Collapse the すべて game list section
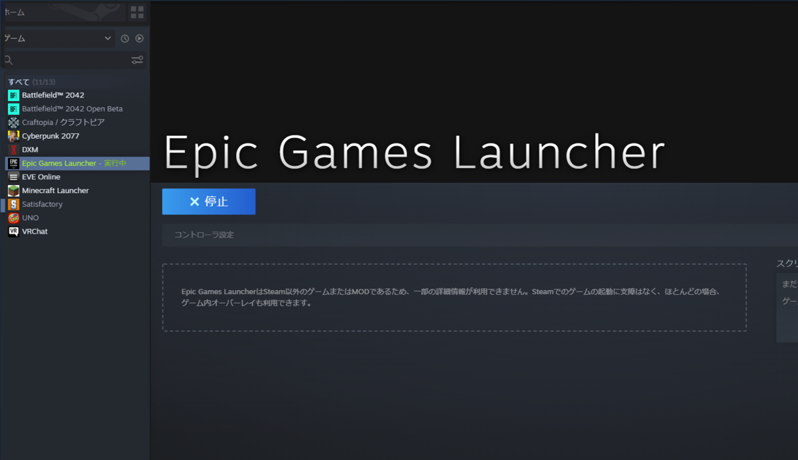The width and height of the screenshot is (798, 460). [x=31, y=82]
